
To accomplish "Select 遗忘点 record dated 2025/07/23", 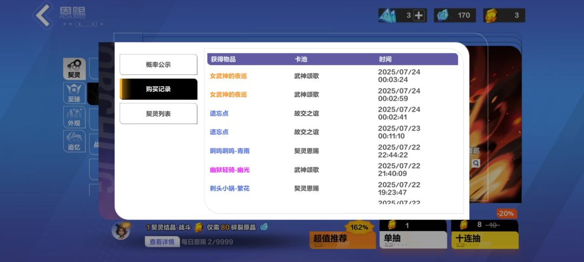I will (219, 132).
